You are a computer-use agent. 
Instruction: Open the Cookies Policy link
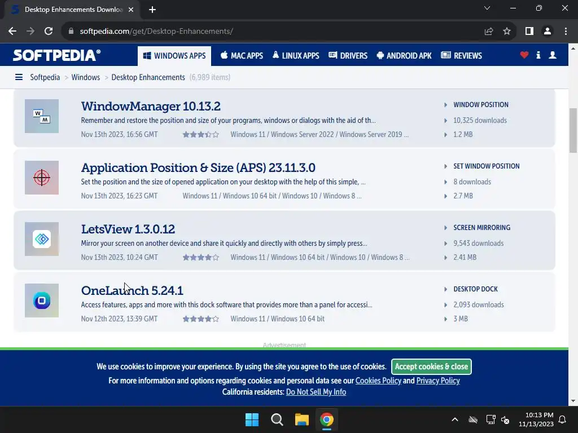(378, 381)
